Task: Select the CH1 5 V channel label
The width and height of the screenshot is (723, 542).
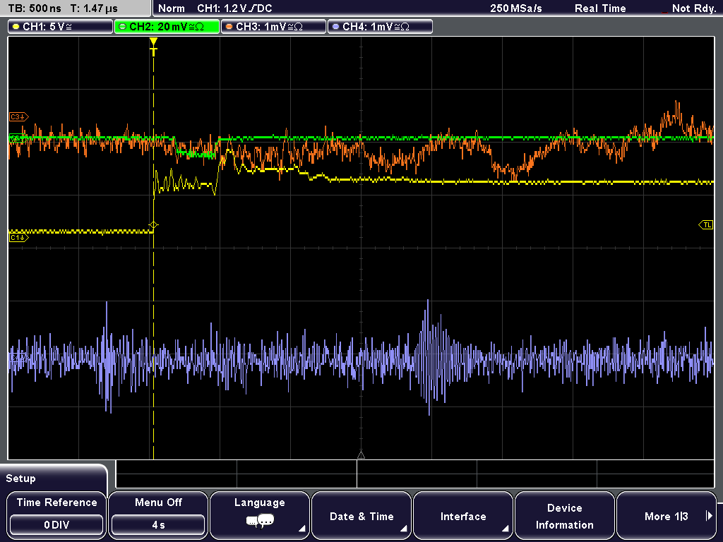Action: 61,27
